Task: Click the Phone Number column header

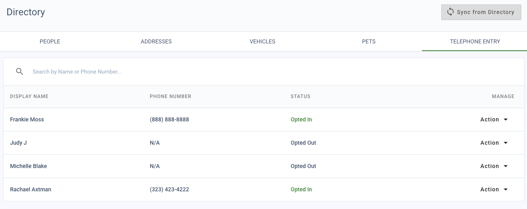Action: (x=170, y=96)
